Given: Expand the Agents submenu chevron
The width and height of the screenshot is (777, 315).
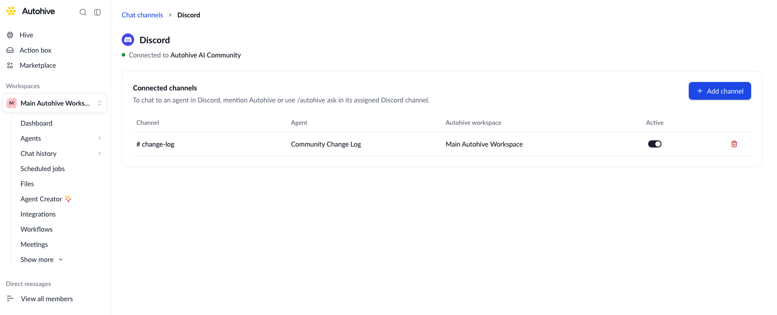Looking at the screenshot, I should [x=99, y=139].
